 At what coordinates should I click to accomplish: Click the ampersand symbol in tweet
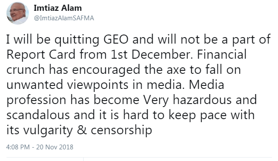[x=82, y=130]
